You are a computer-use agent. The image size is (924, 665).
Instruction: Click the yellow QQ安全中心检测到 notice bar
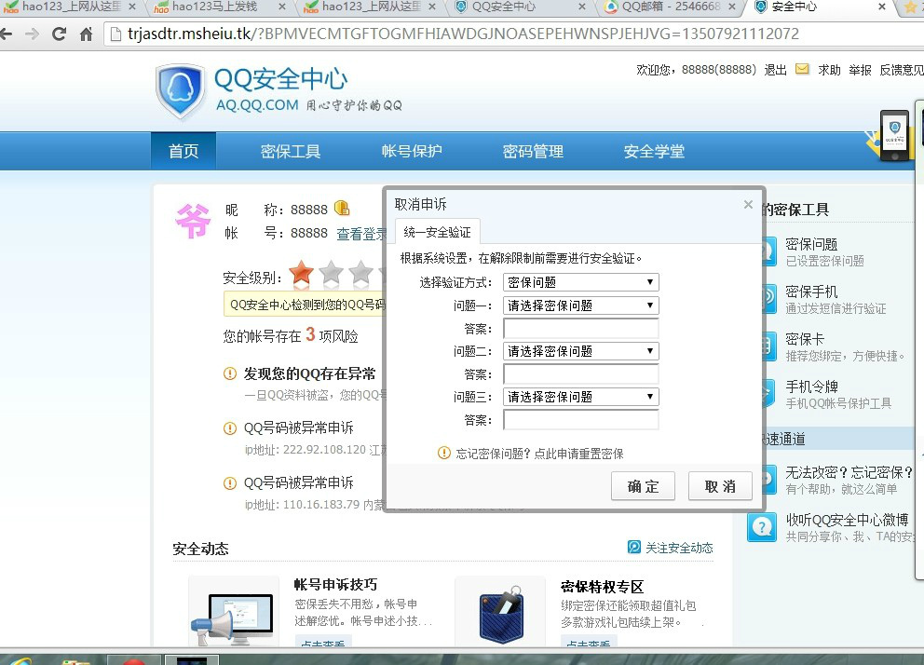(305, 305)
